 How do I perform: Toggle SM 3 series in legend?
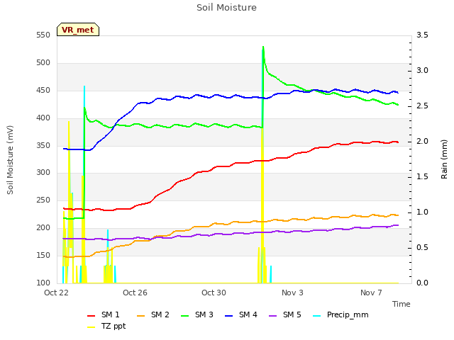point(197,314)
